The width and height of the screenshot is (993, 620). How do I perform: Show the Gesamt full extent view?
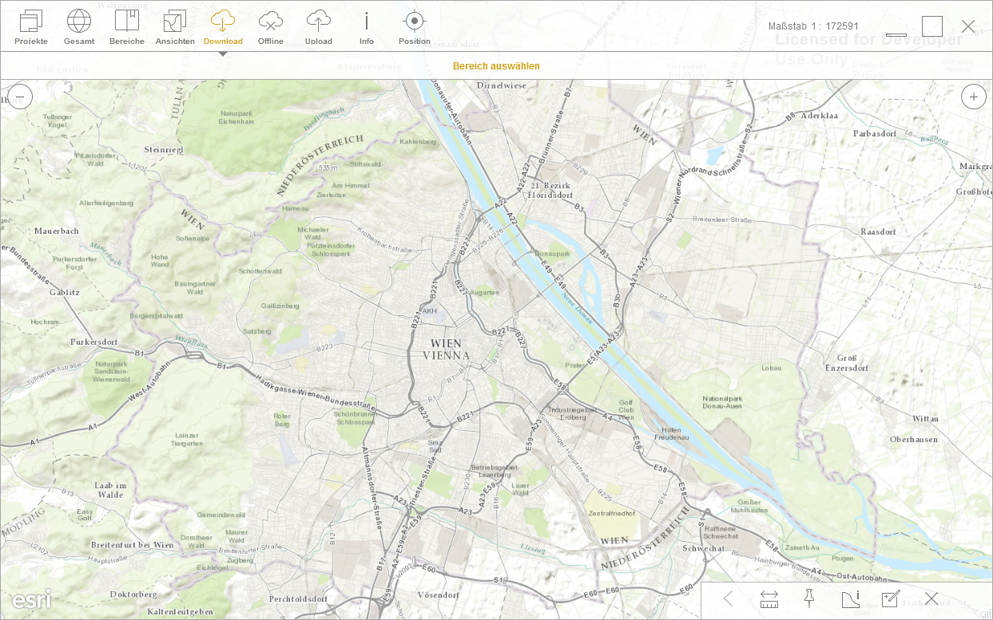pos(79,27)
